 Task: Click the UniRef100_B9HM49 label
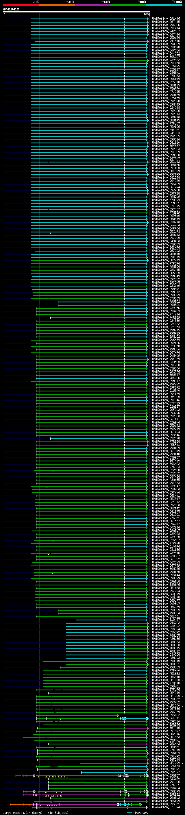coord(166,104)
